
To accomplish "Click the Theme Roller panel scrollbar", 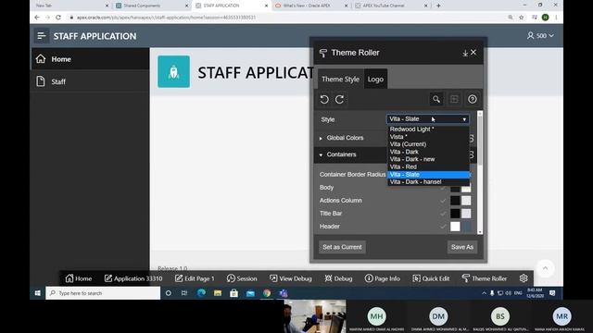I will coord(480,173).
